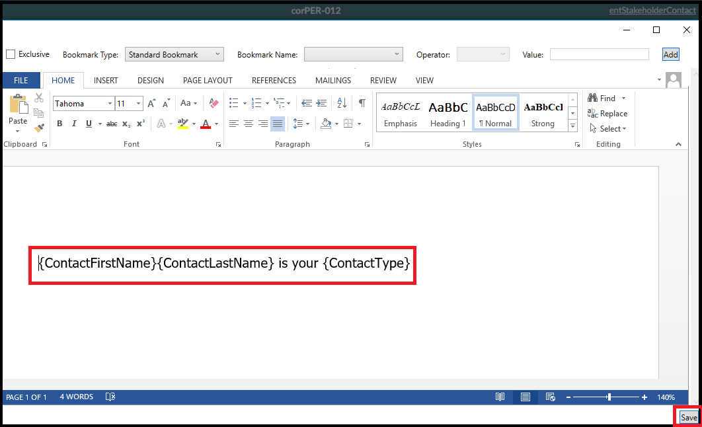Collapse the ribbon with the caret arrow
This screenshot has width=702, height=427.
[678, 144]
